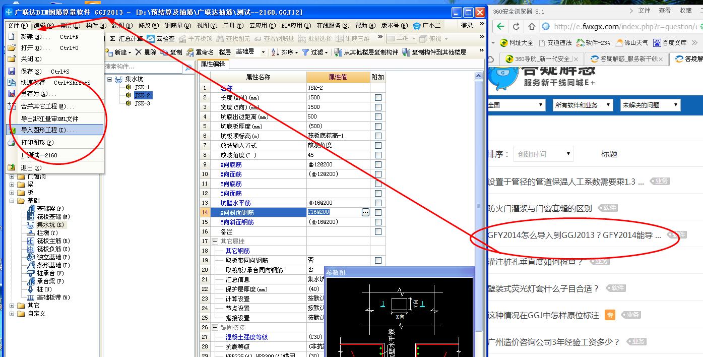Viewport: 703px width, 357px height.
Task: Click 从其他楼层复制构件 toolbar button
Action: pos(366,52)
